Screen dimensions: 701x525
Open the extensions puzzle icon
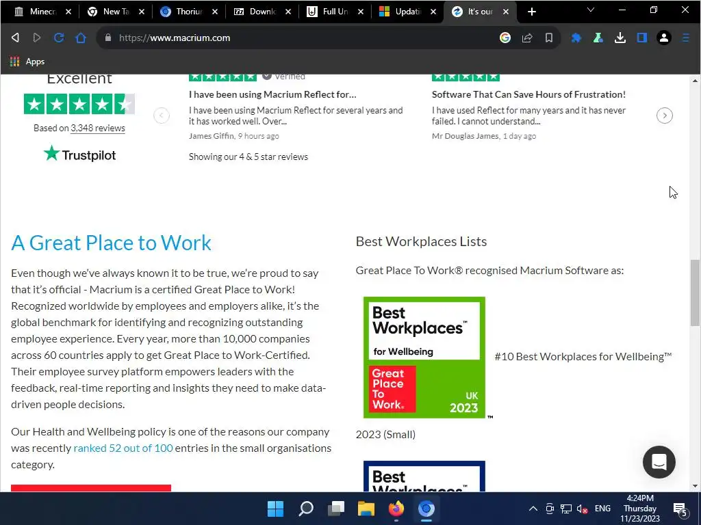coord(576,38)
